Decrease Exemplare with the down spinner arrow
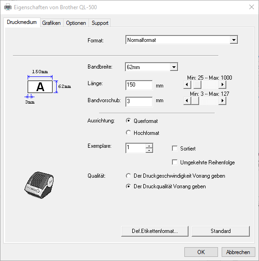 [x=149, y=151]
